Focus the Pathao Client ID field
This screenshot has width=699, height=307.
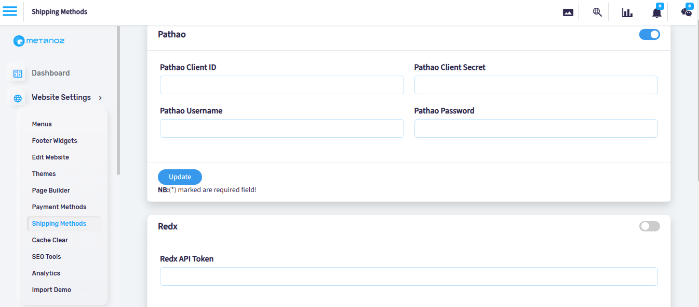click(282, 85)
